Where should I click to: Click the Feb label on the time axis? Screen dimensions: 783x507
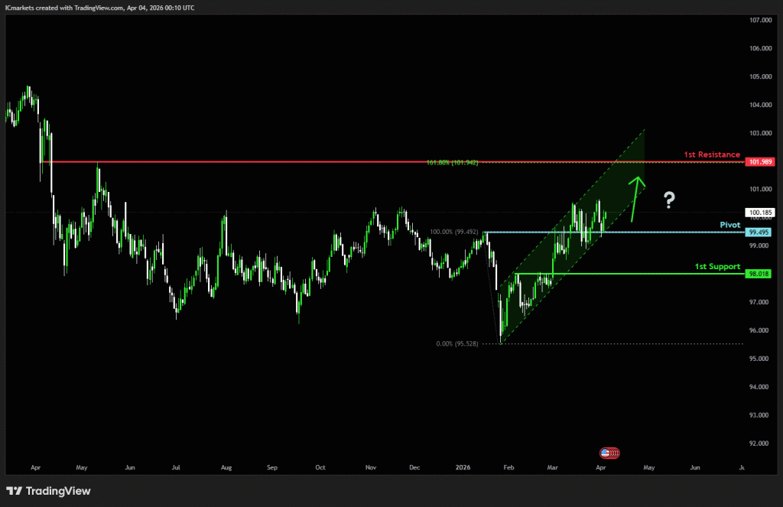[x=508, y=466]
